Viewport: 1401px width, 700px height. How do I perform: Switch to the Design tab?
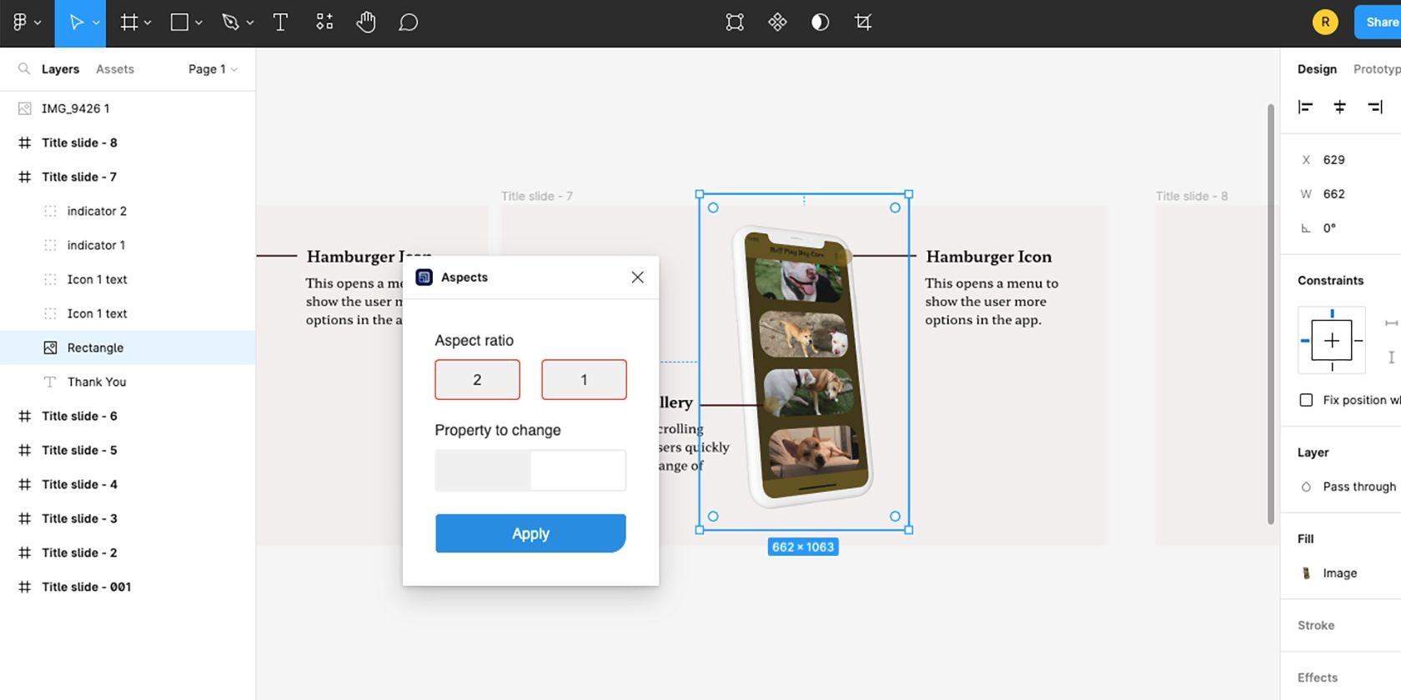1317,69
